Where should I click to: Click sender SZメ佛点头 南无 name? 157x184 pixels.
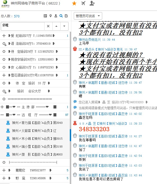click(x=101, y=49)
